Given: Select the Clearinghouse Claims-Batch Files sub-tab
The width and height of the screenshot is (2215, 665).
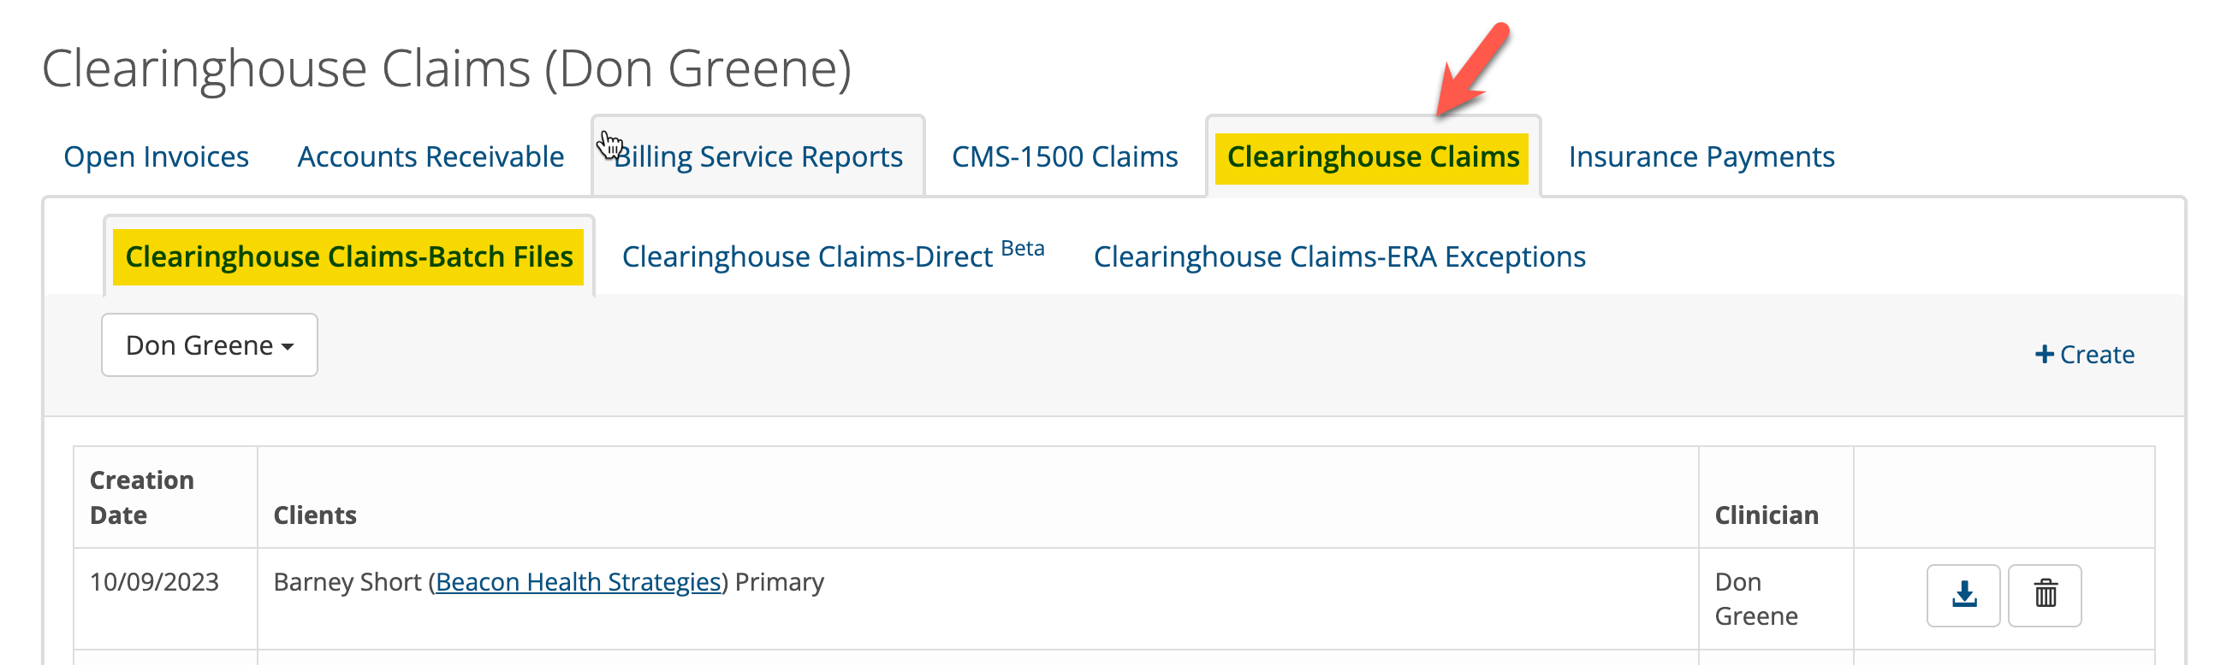Looking at the screenshot, I should click(348, 256).
